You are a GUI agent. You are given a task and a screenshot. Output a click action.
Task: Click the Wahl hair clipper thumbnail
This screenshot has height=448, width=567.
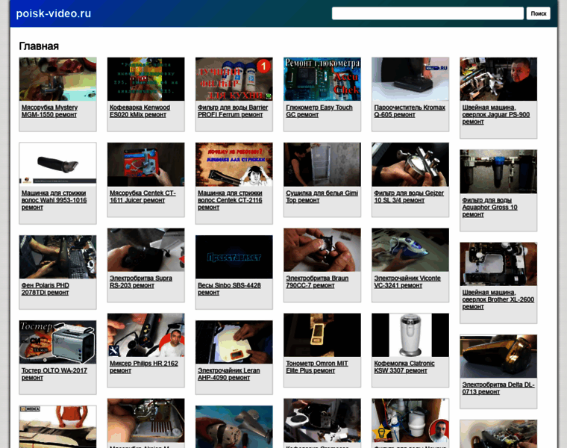coord(58,165)
